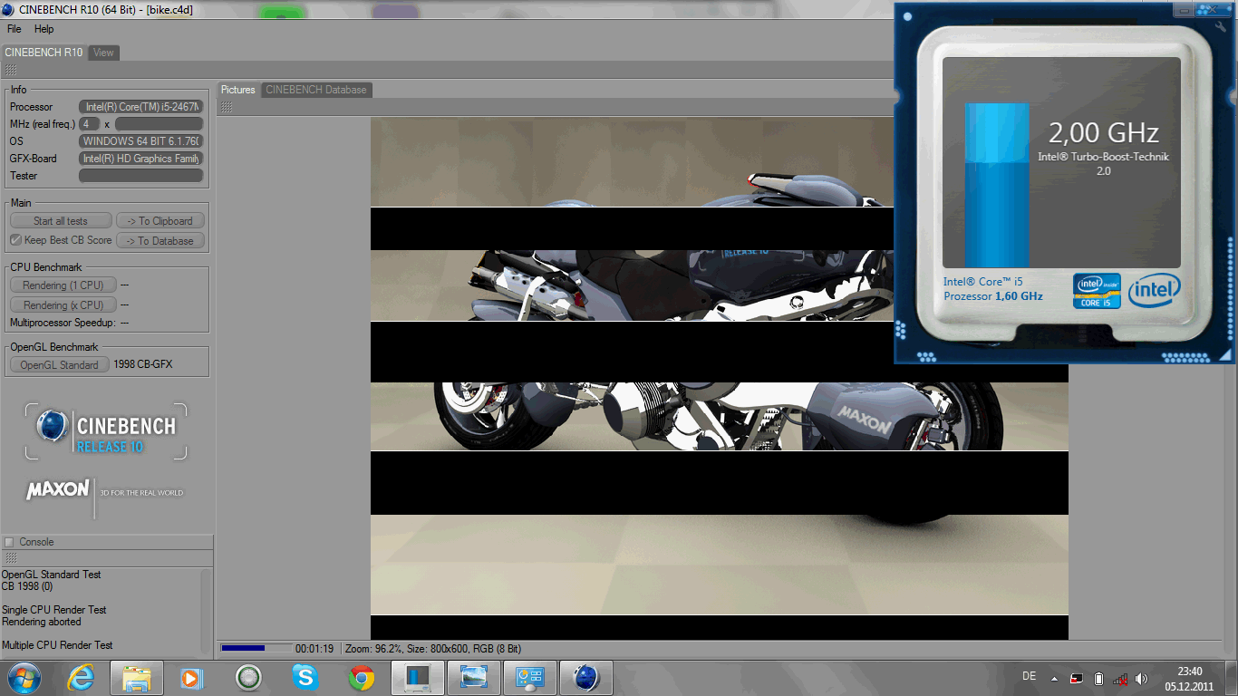Click the To Database button
Viewport: 1238px width, 696px height.
[160, 241]
